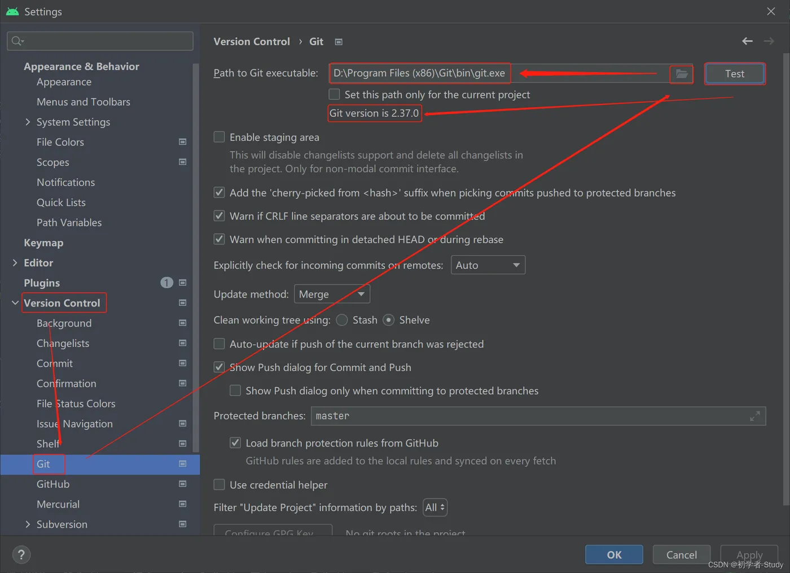The image size is (790, 573).
Task: Click the project-level icon beside Git breadcrumb
Action: coord(339,42)
